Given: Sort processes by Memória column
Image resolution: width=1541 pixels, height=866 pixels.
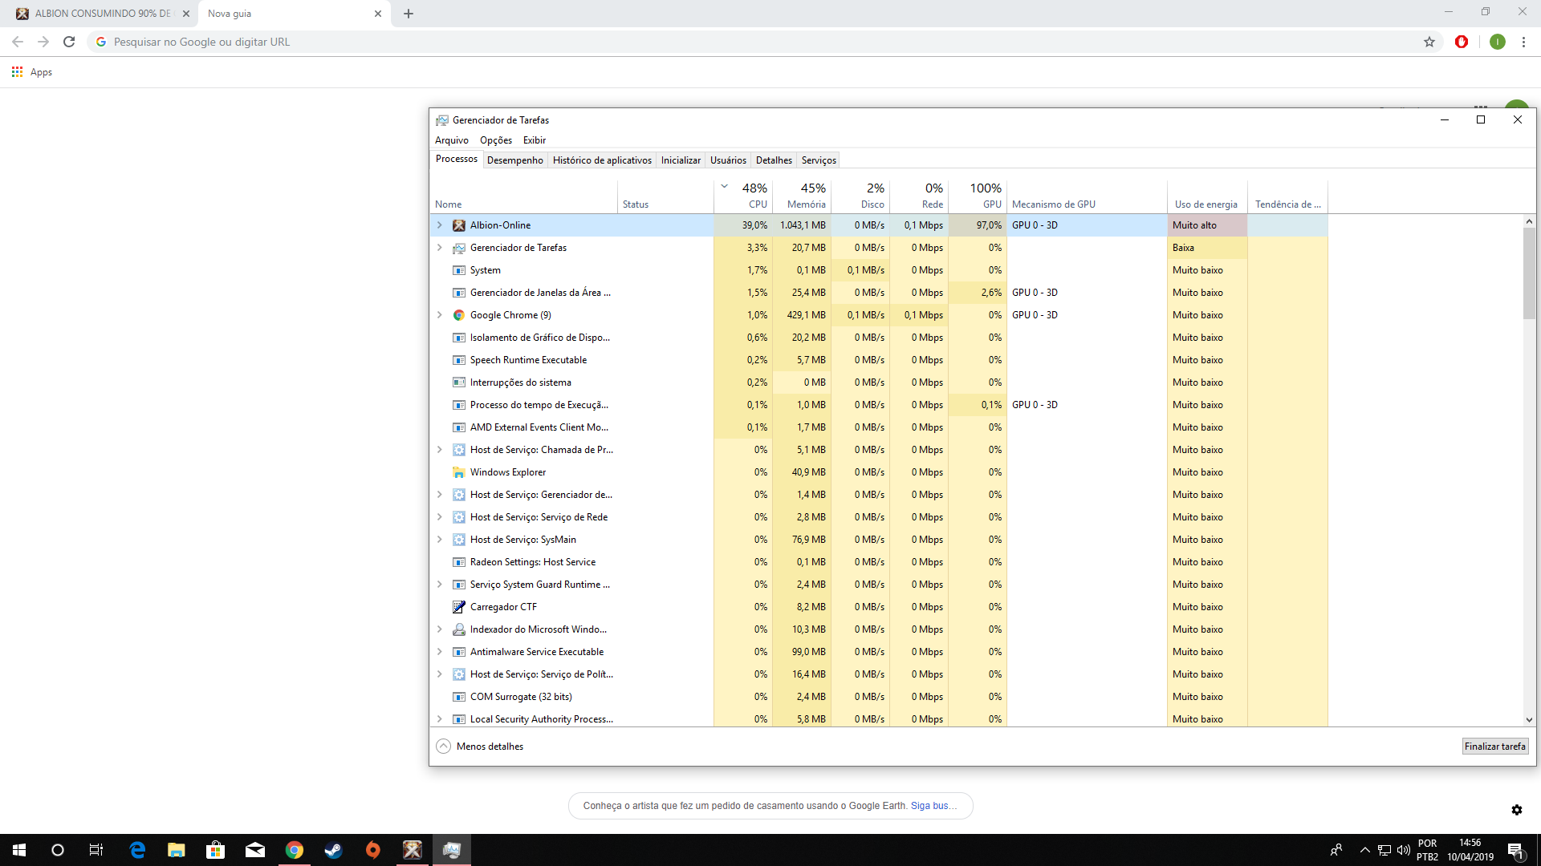Looking at the screenshot, I should (x=802, y=196).
